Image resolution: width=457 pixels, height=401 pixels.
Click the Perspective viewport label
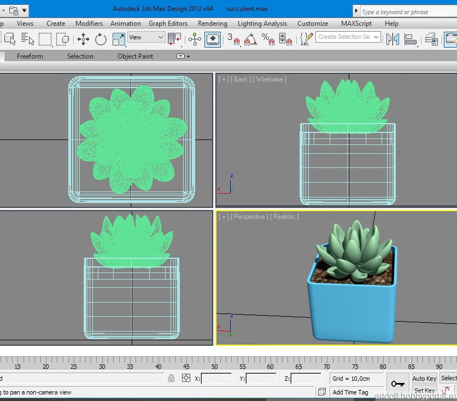(251, 217)
